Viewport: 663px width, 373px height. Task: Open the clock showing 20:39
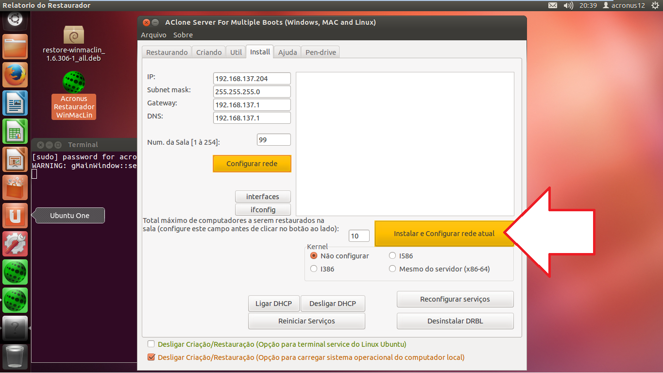click(588, 5)
